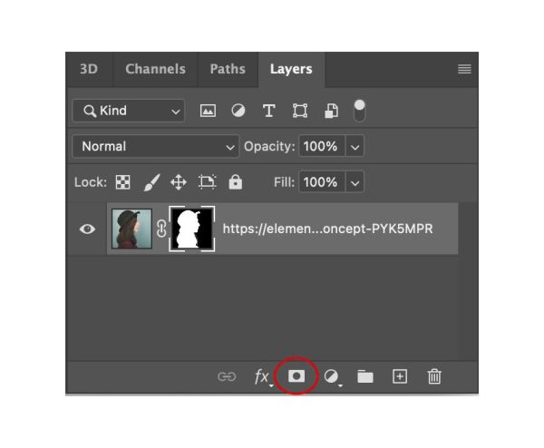544x448 pixels.
Task: Open the Kind filter dropdown
Action: tap(129, 111)
